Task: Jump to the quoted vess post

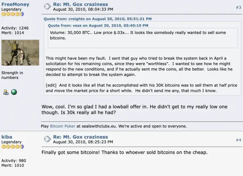Action: pyautogui.click(x=98, y=25)
